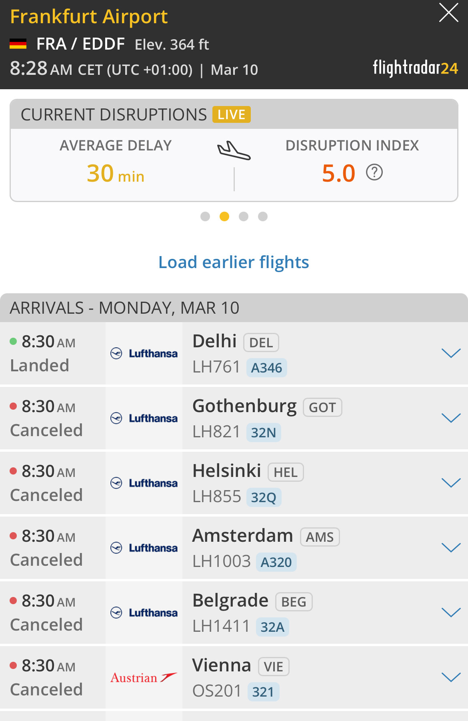This screenshot has height=721, width=468.
Task: Expand the Amsterdam LH1003 flight row
Action: [451, 548]
